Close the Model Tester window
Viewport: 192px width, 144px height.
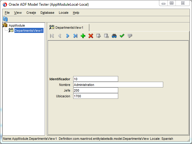coord(183,3)
